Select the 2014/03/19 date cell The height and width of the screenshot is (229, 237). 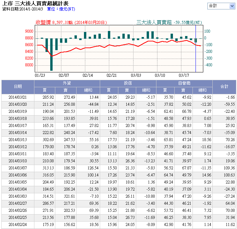click(18, 111)
